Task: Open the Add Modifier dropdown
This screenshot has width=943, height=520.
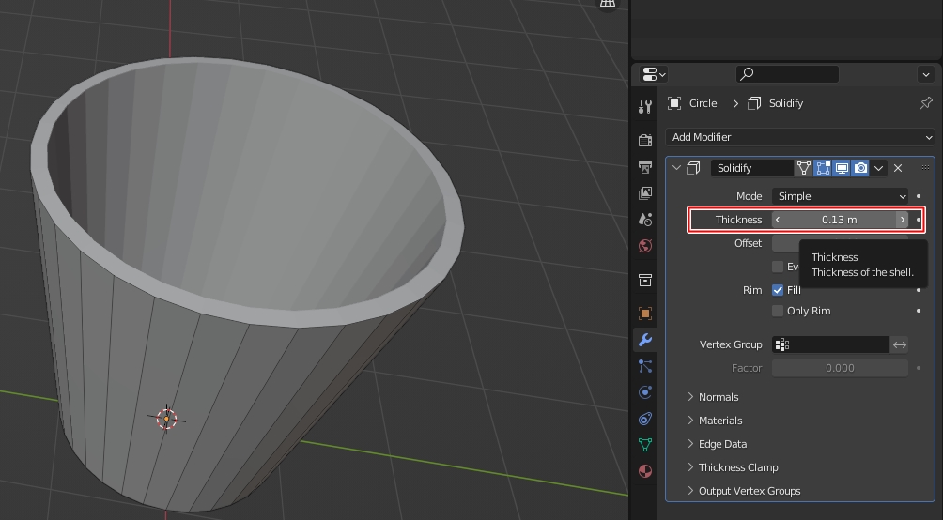Action: [x=800, y=137]
